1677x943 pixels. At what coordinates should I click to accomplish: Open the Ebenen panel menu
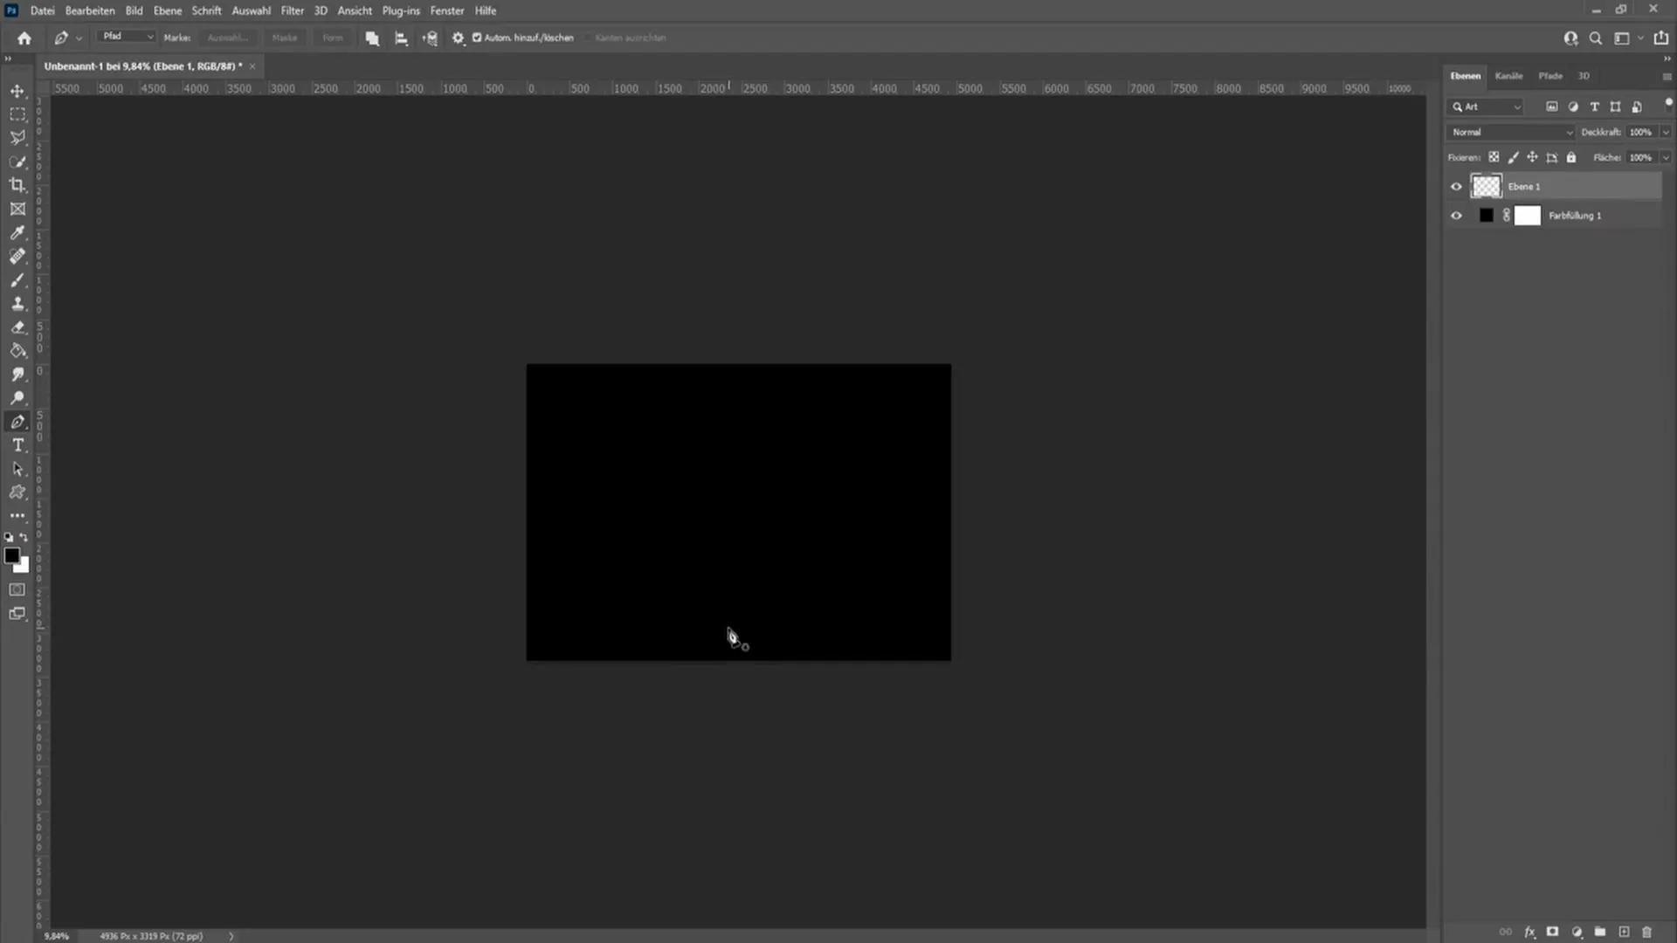pyautogui.click(x=1667, y=77)
